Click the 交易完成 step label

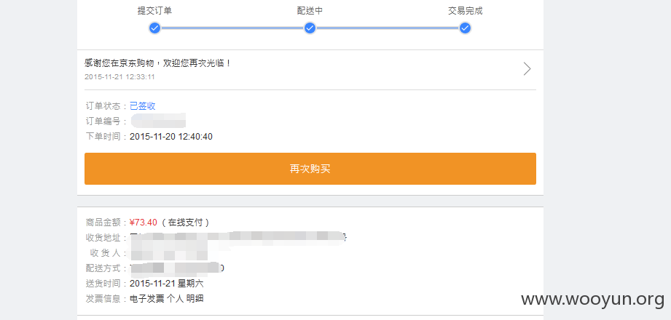point(465,11)
